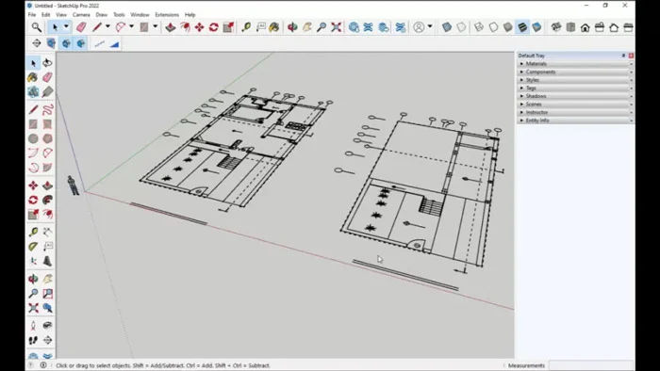Expand the Tags tray panel
Viewport: 660px width, 371px height.
coord(575,88)
